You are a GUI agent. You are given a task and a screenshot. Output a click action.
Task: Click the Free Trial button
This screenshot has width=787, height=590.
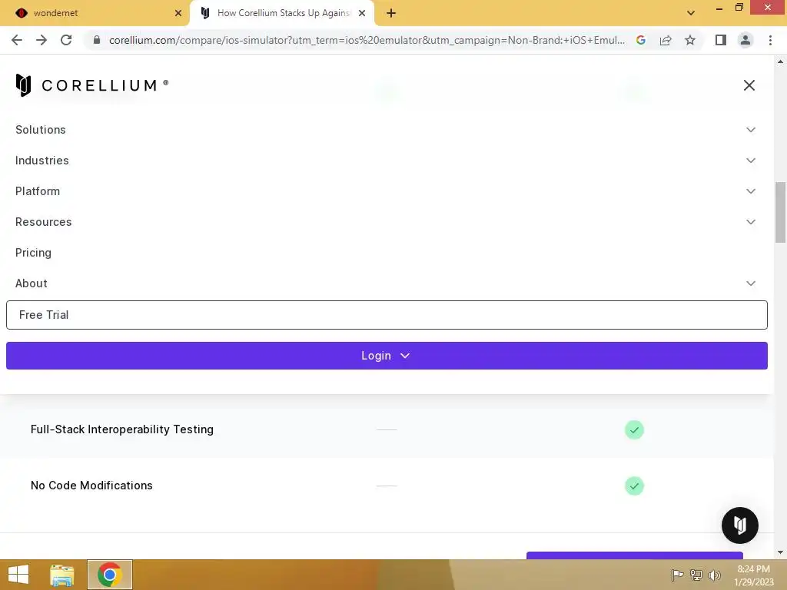(387, 315)
